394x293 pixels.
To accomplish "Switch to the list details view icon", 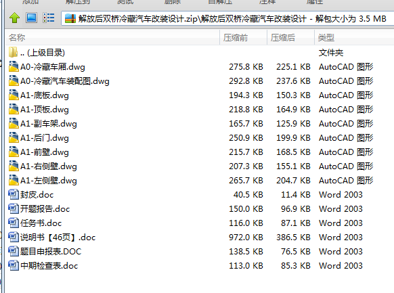I will click(49, 18).
